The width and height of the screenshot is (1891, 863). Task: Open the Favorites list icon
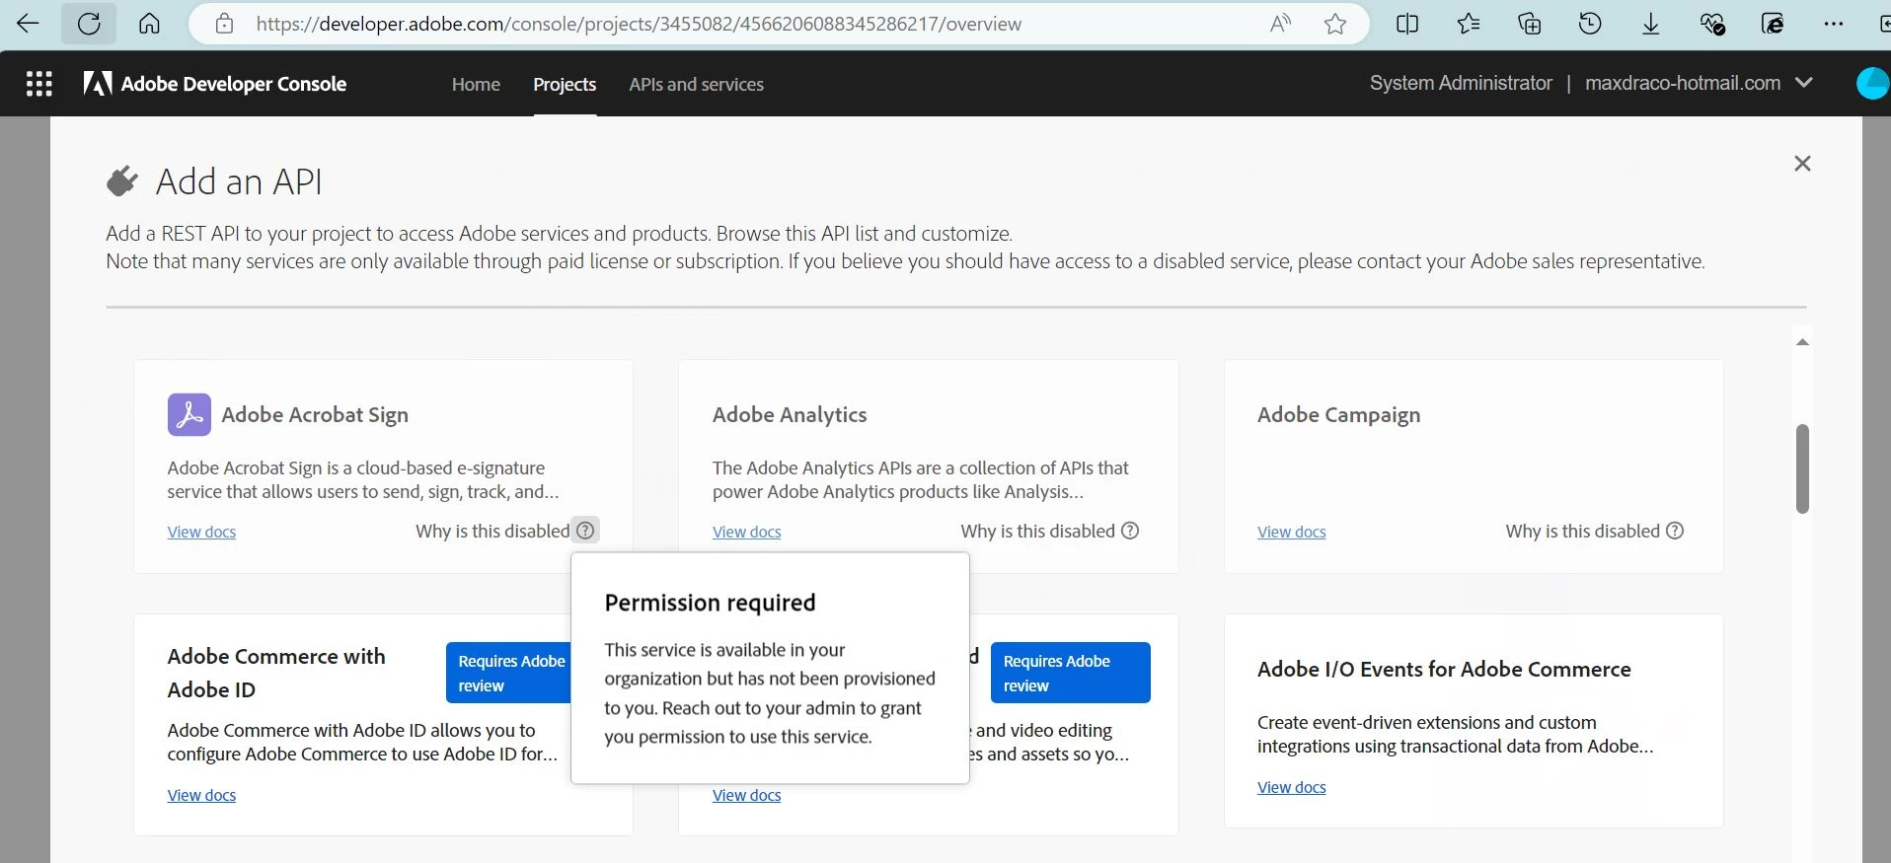1469,24
